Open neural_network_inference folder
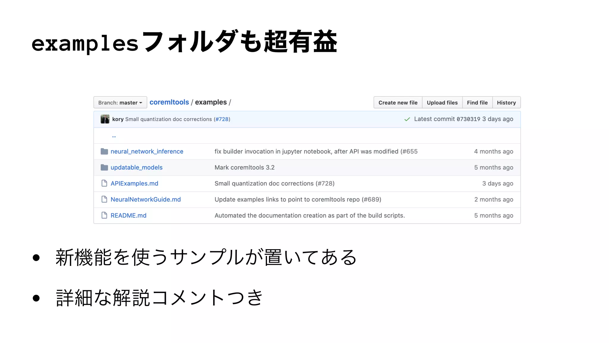Screen dimensions: 609x343 147,152
